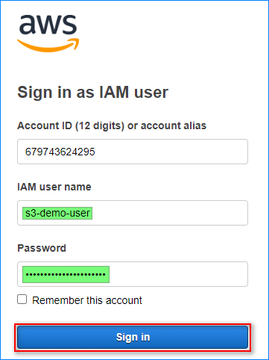Screen dimensions: 269x360
Task: Click the orange smile arrow under aws
Action: [48, 46]
